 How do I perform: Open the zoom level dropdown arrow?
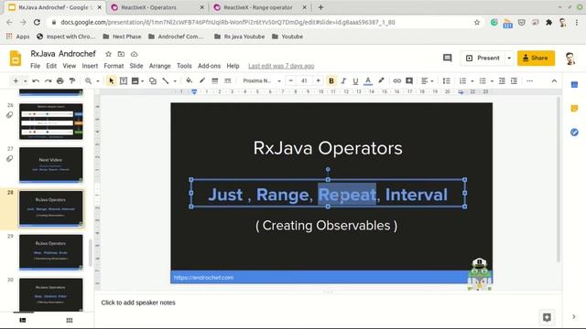tap(98, 81)
